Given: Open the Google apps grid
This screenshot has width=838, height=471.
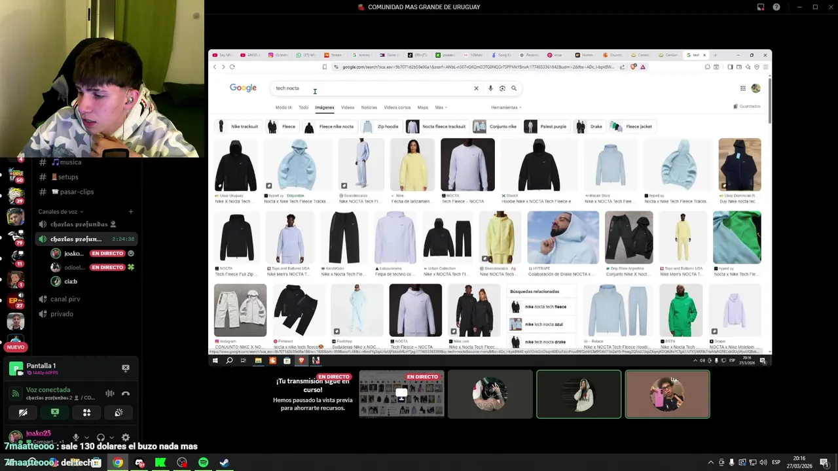Looking at the screenshot, I should pos(742,88).
